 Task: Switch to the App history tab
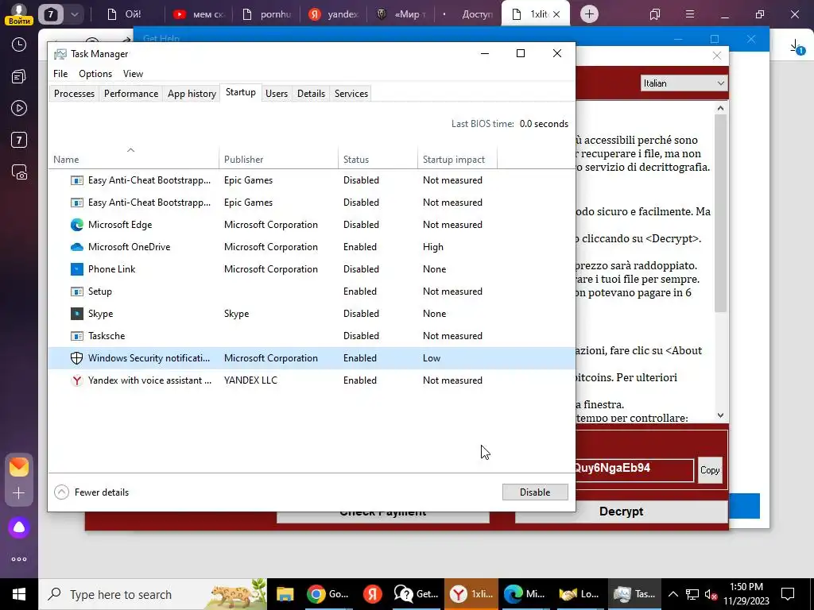(192, 94)
